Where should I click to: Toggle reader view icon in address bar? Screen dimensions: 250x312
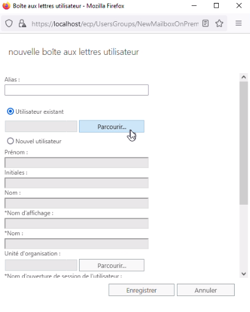[205, 24]
